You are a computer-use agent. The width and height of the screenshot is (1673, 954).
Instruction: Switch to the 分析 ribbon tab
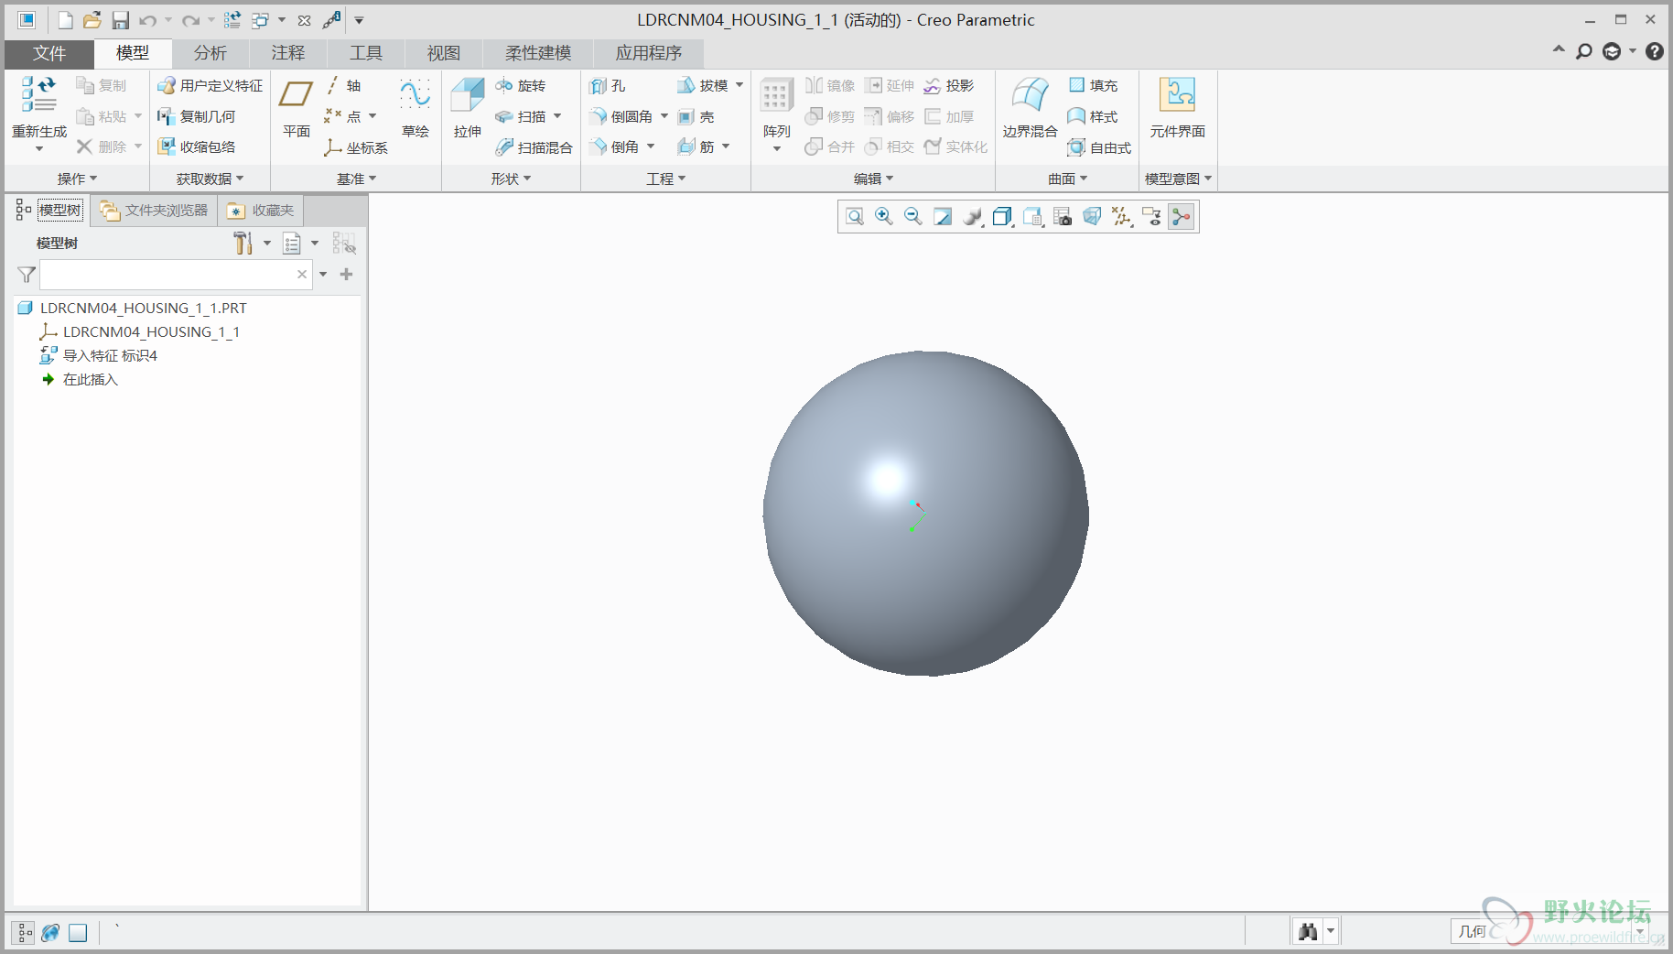[x=210, y=53]
